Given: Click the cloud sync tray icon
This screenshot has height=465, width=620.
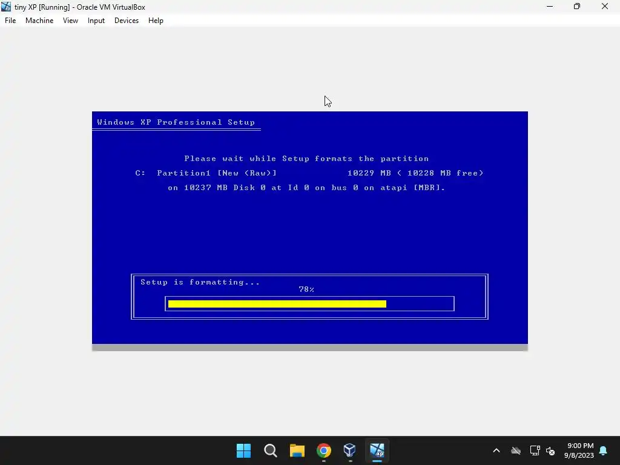Looking at the screenshot, I should 516,450.
